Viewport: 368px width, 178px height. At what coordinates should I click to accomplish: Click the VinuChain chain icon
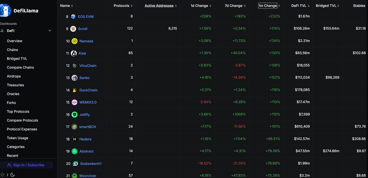(x=74, y=65)
